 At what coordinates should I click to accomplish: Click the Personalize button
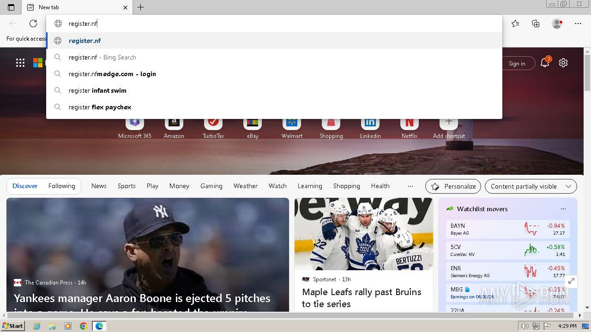[x=453, y=186]
